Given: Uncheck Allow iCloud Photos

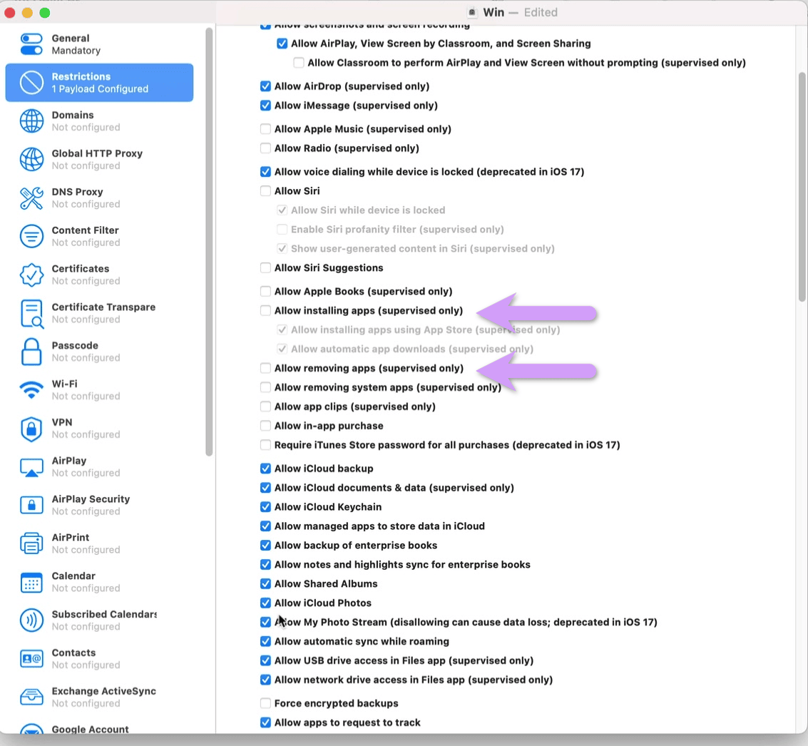Looking at the screenshot, I should click(265, 603).
